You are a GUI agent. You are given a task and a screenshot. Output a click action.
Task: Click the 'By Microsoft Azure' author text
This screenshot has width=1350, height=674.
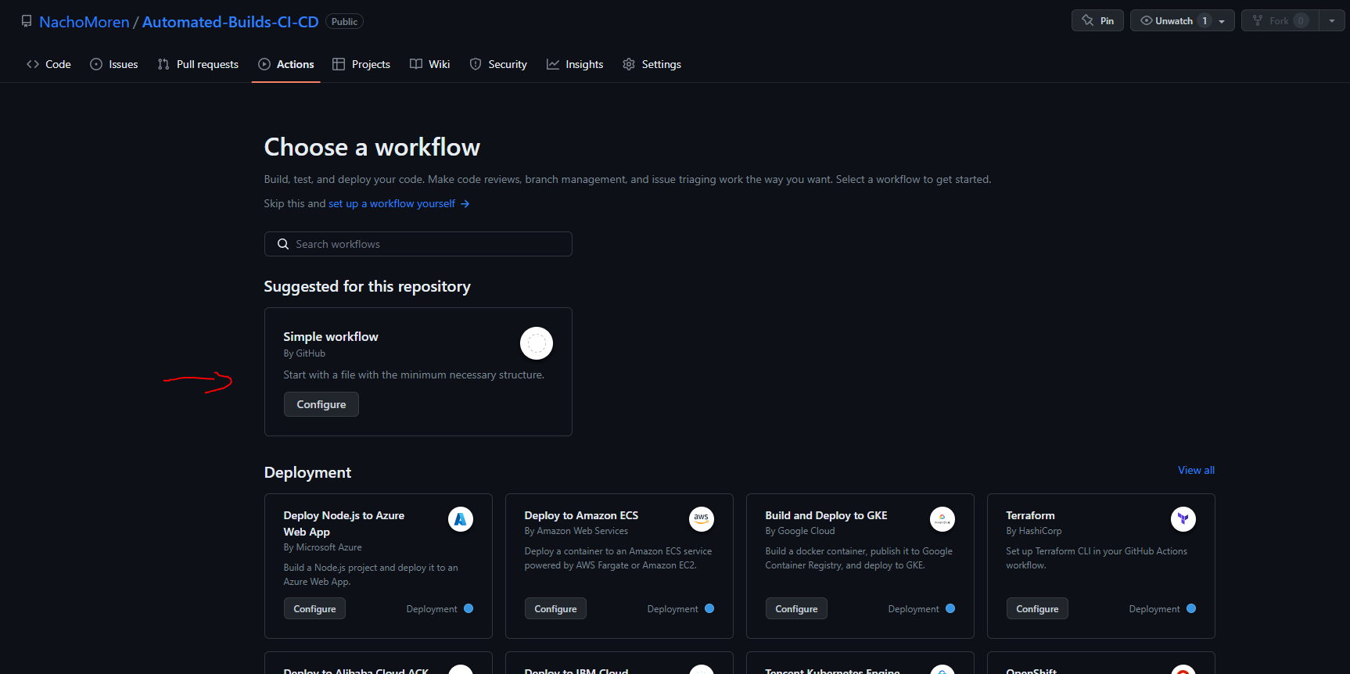click(322, 547)
